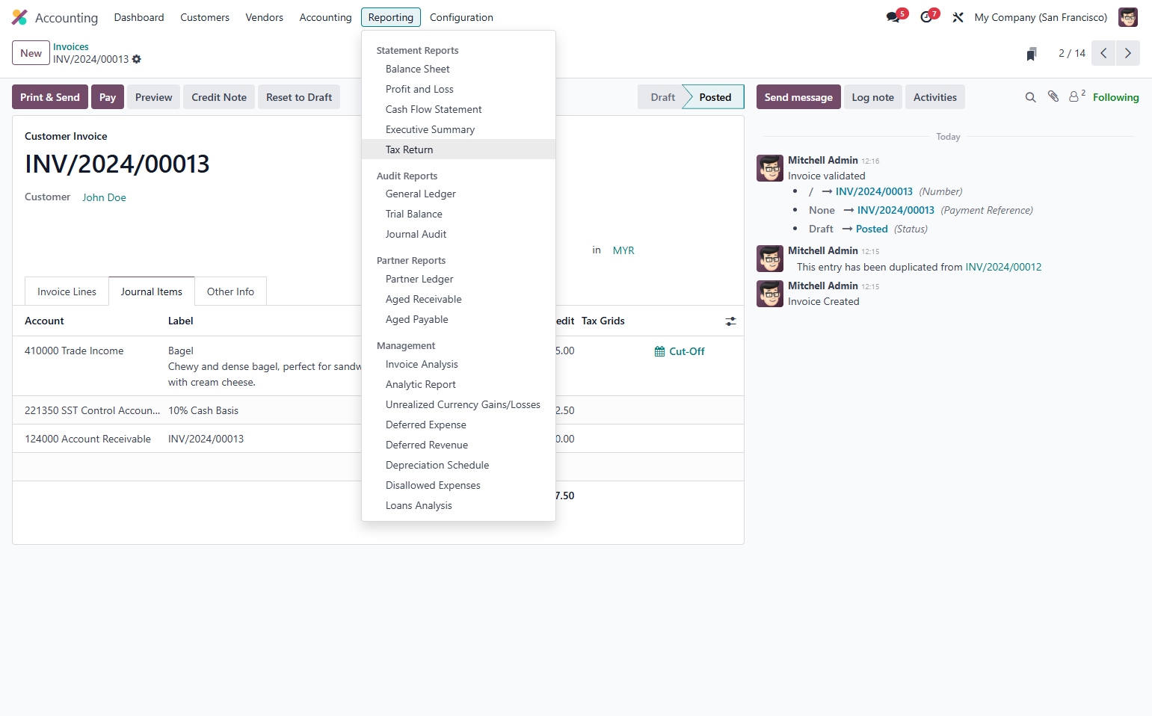Click the debug tools wrench icon
Image resolution: width=1152 pixels, height=716 pixels.
coord(958,17)
